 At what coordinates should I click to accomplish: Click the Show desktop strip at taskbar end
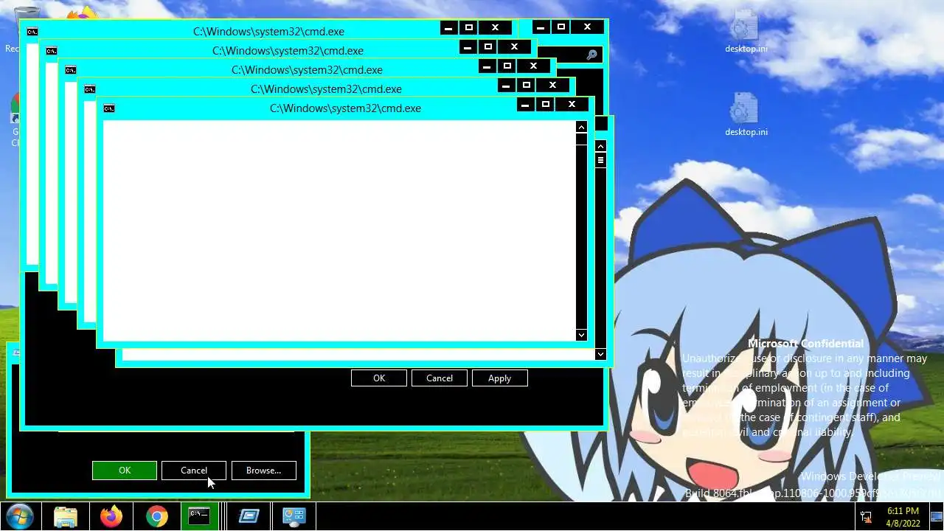click(936, 516)
